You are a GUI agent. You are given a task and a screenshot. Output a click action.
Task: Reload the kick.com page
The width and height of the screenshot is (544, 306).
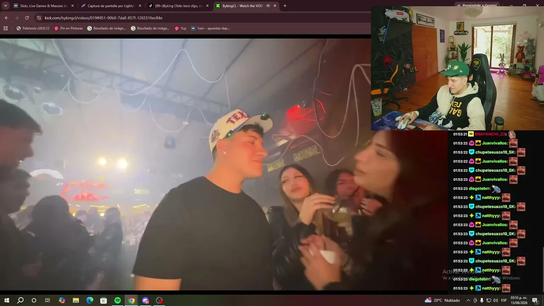pyautogui.click(x=27, y=18)
